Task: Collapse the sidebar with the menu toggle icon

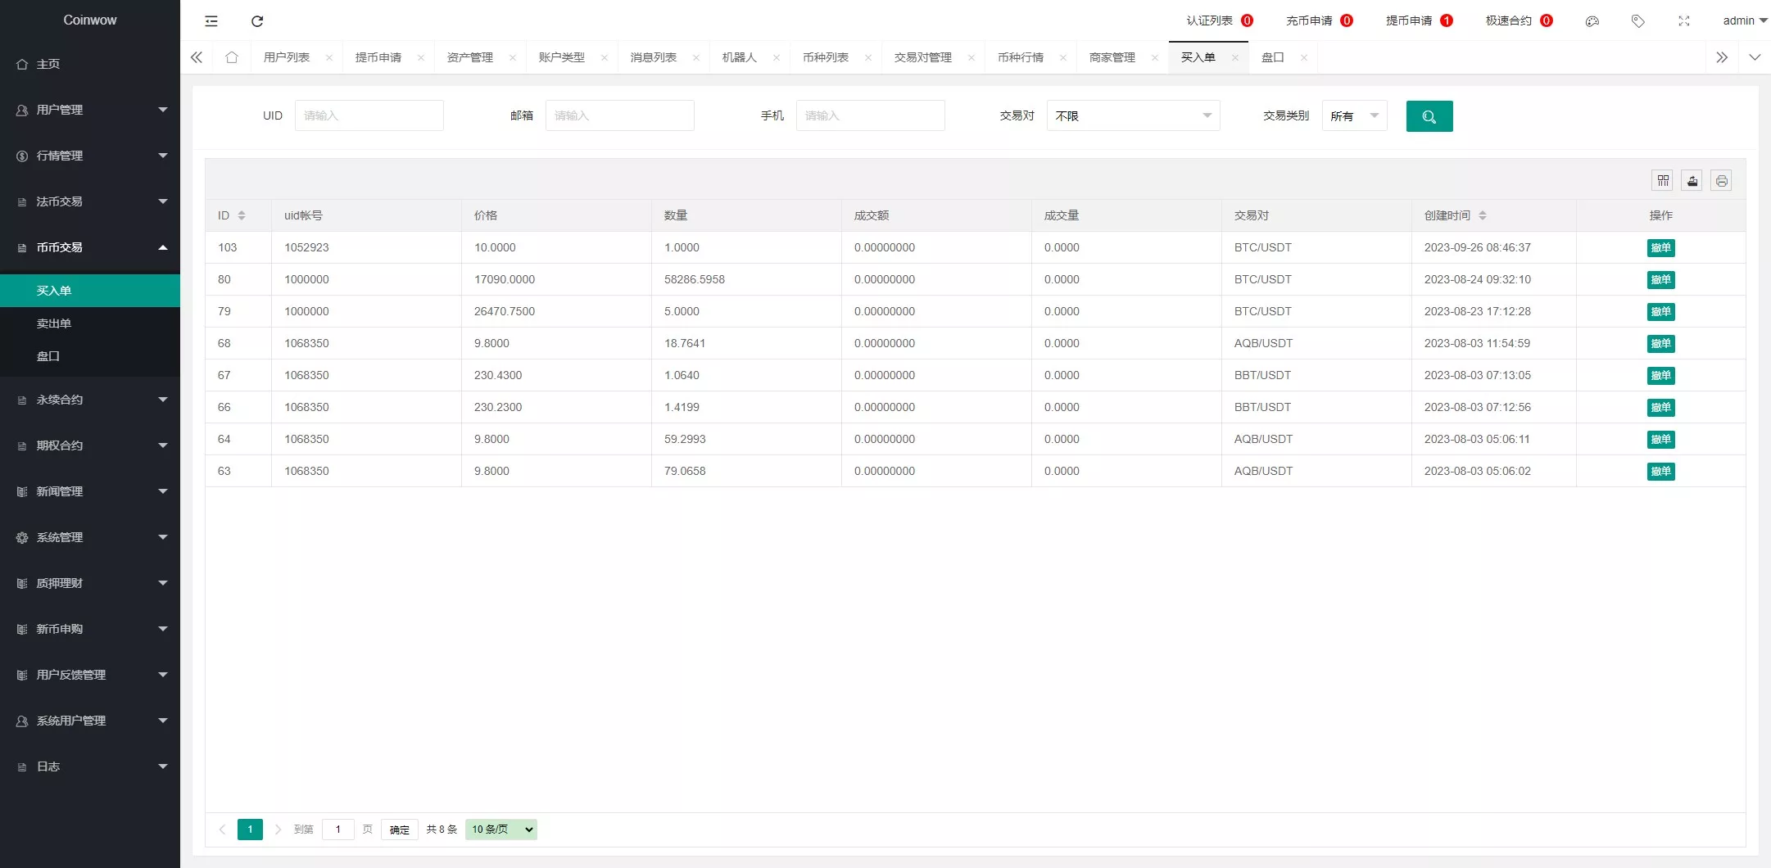Action: click(x=211, y=21)
